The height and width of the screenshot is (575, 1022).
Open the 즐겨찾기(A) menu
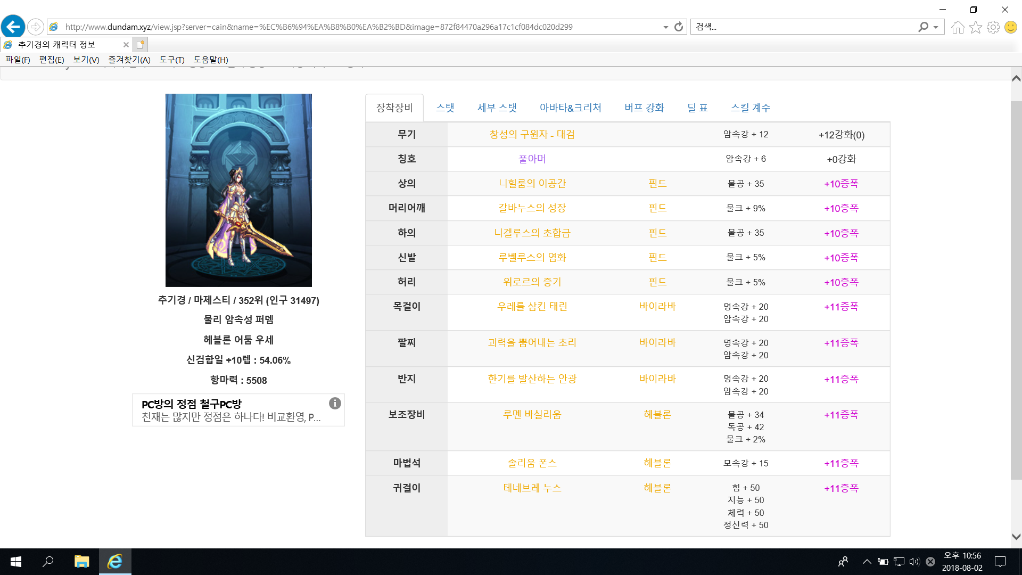click(129, 60)
